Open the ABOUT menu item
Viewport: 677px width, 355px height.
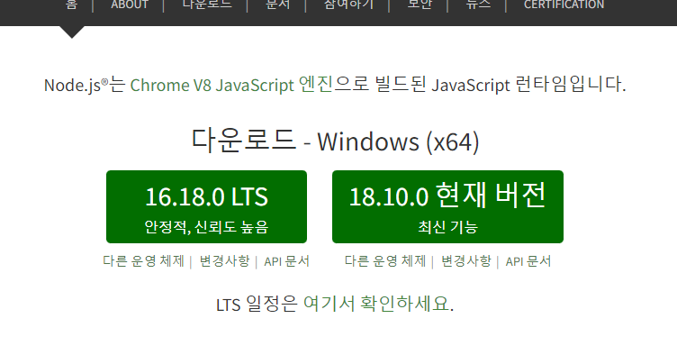[130, 5]
